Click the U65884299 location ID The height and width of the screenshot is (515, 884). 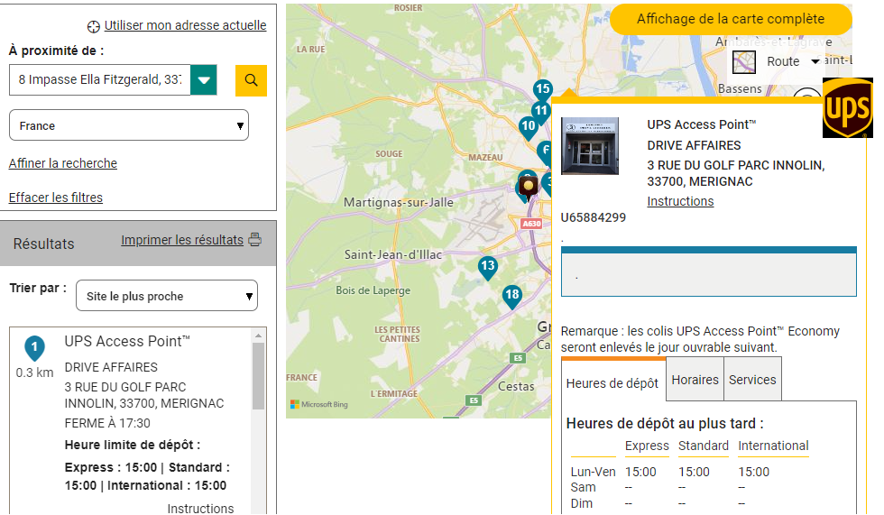point(594,217)
